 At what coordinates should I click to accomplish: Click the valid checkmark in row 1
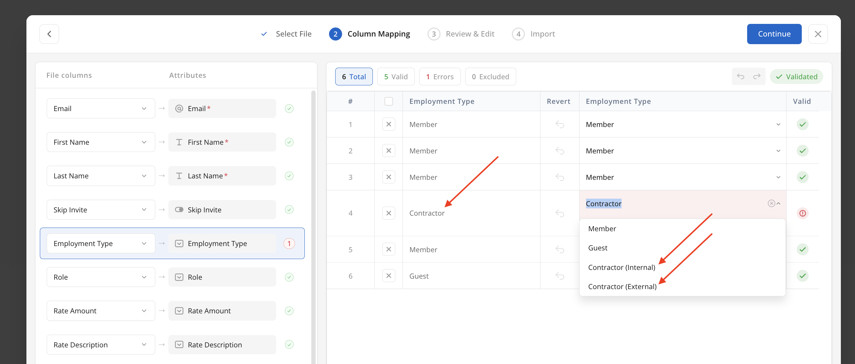(x=803, y=124)
